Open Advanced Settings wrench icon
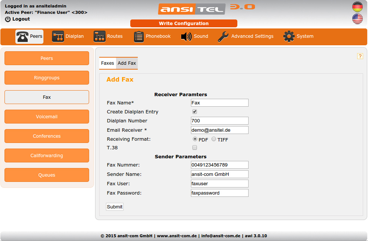Image resolution: width=368 pixels, height=241 pixels. [223, 36]
